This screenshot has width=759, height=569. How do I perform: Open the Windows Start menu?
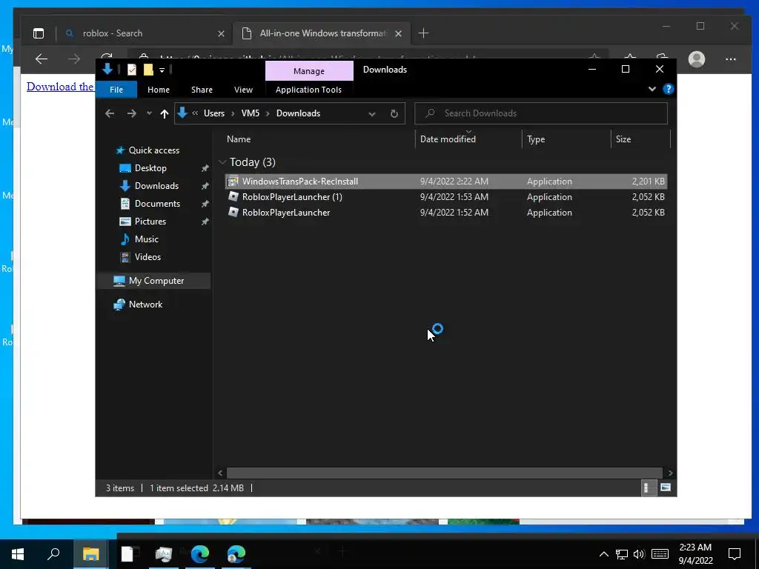[x=18, y=554]
